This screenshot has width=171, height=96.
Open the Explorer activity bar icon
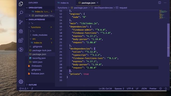(21, 4)
